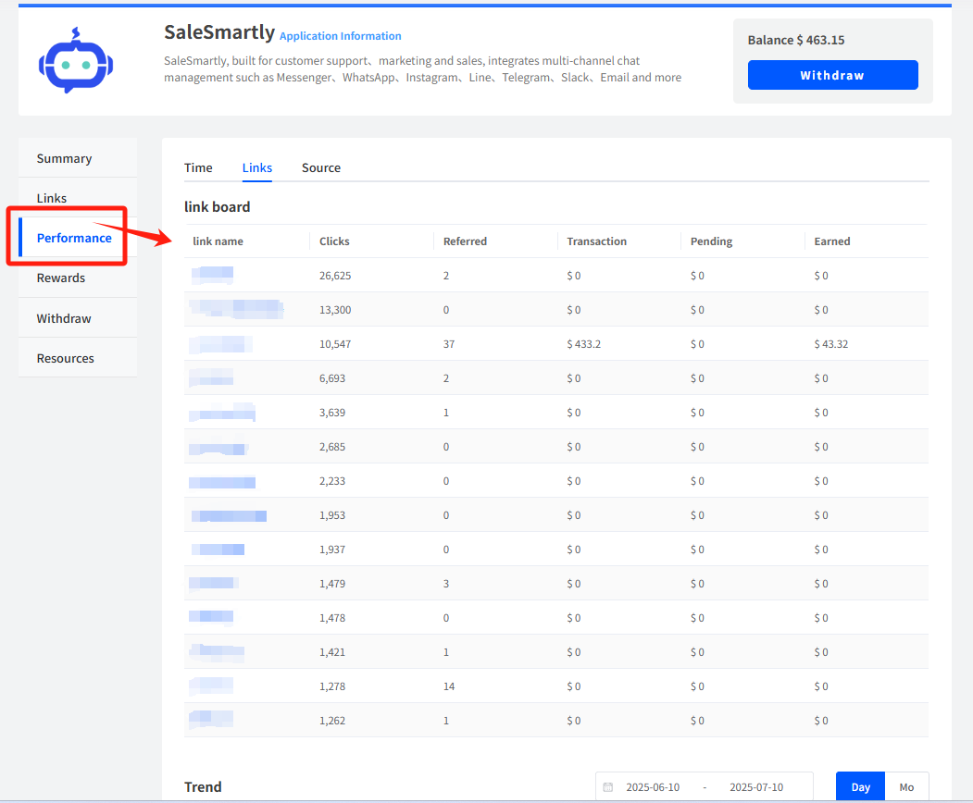Open the Application Information link
Viewport: 973px width, 803px height.
coord(340,36)
